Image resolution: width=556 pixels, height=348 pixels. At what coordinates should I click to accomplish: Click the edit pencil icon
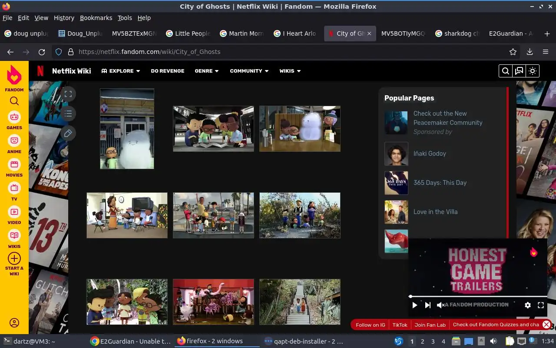[68, 133]
